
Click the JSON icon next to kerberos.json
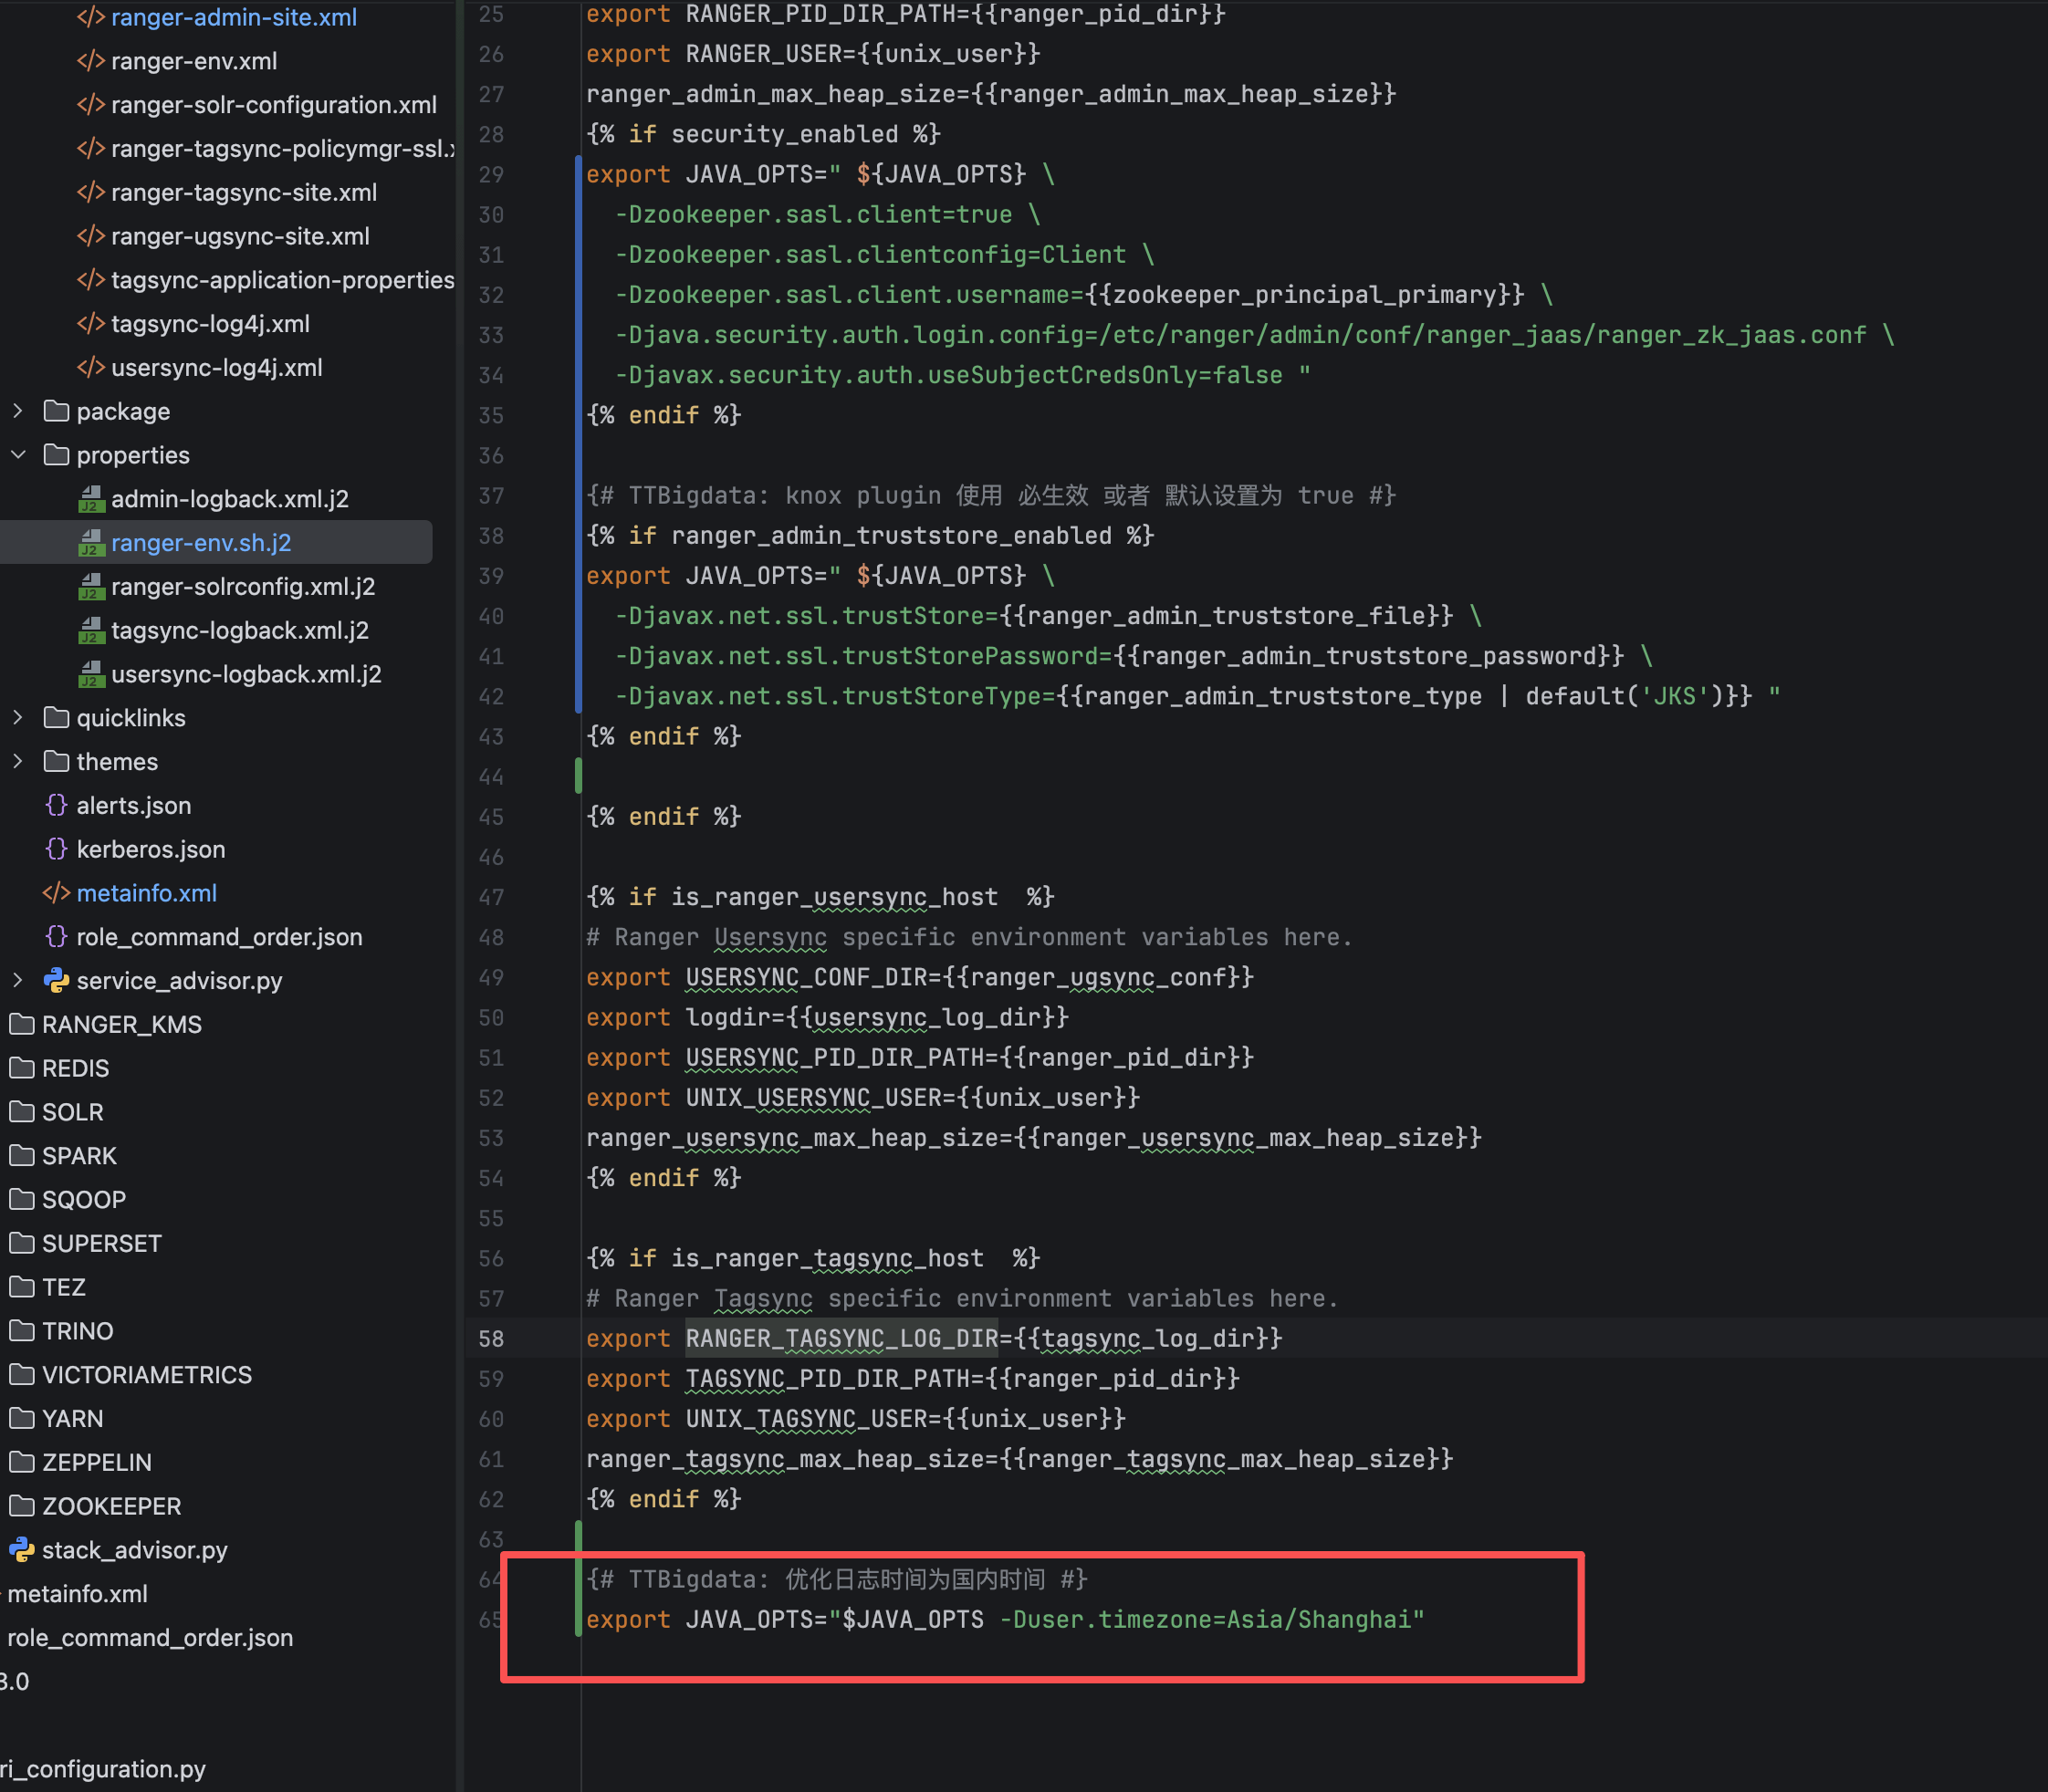tap(56, 849)
